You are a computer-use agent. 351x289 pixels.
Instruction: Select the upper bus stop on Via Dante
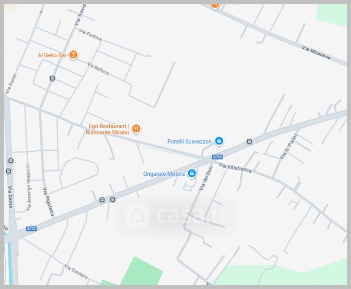click(x=11, y=160)
